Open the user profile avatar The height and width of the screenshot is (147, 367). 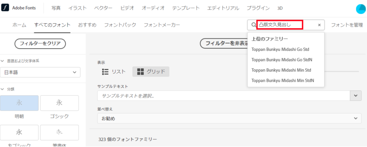pyautogui.click(x=361, y=9)
